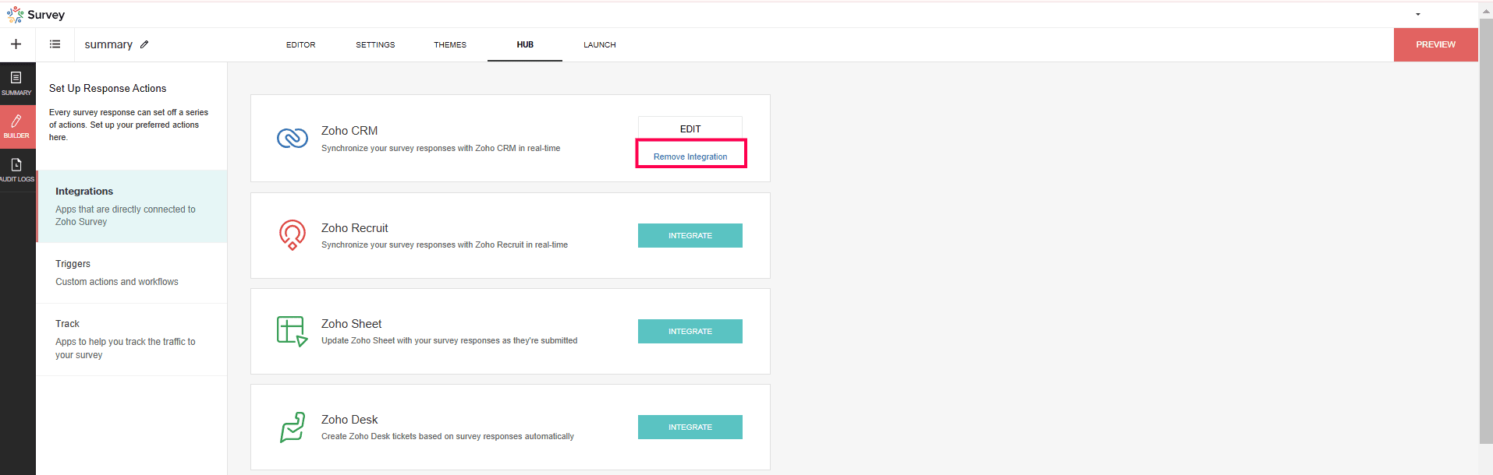Integrate Zoho Recruit
Screen dimensions: 1493x475
pyautogui.click(x=690, y=235)
